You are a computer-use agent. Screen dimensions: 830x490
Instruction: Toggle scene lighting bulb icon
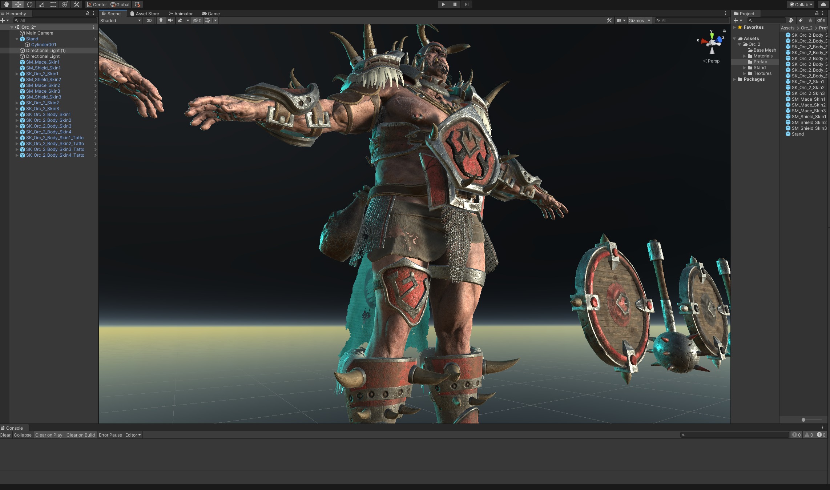point(161,20)
